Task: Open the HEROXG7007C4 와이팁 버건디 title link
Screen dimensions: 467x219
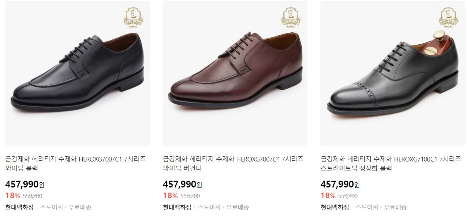Action: tap(233, 164)
